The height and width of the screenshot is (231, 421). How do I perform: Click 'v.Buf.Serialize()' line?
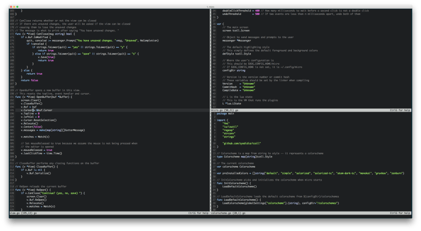[x=39, y=173]
